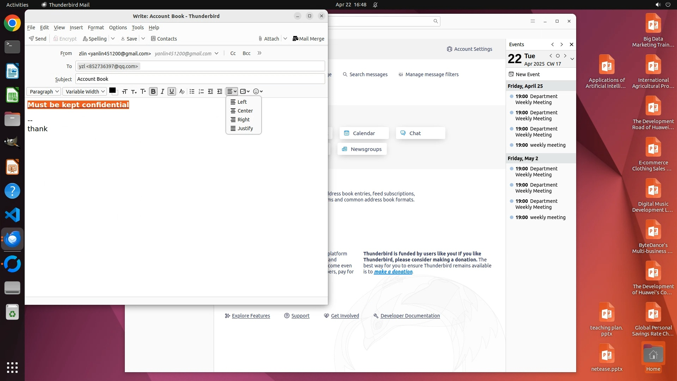The width and height of the screenshot is (677, 381).
Task: Click the Send button
Action: tap(38, 38)
